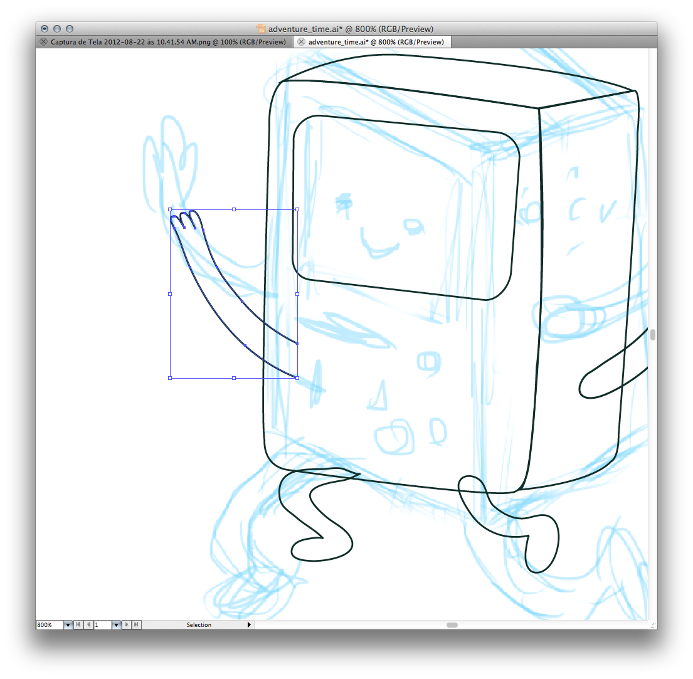Click the vertical scrollbar thumb
Image resolution: width=693 pixels, height=679 pixels.
click(x=653, y=334)
